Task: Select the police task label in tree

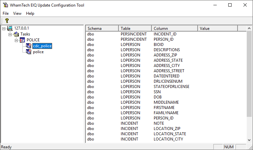Action: click(x=38, y=52)
